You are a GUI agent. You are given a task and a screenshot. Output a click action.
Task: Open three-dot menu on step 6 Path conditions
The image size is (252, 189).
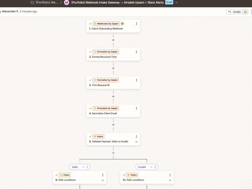pos(103,175)
